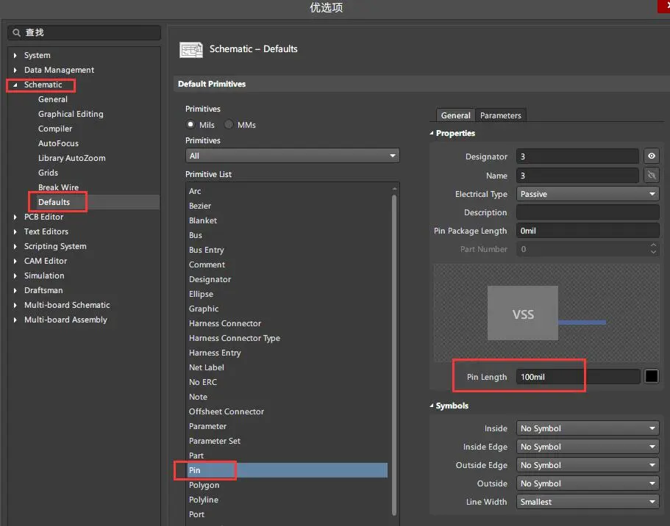The height and width of the screenshot is (526, 670).
Task: Select the Mils radio button
Action: [192, 125]
